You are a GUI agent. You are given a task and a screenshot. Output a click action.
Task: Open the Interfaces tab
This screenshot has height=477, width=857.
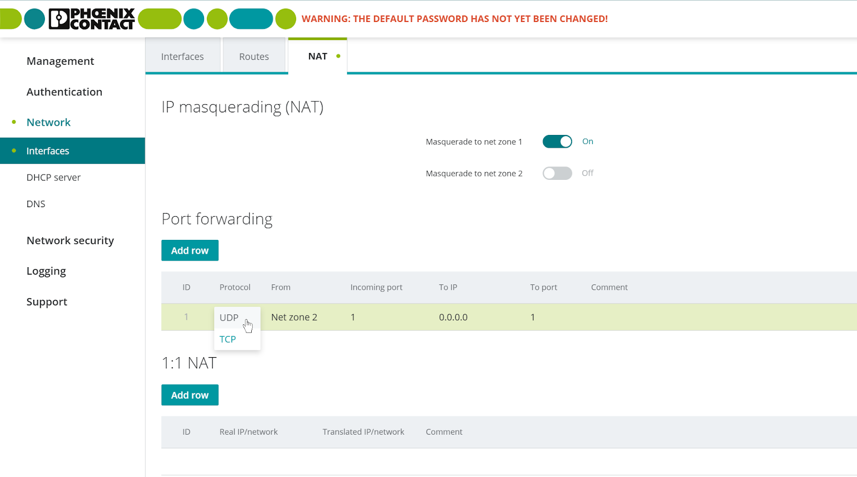(183, 56)
